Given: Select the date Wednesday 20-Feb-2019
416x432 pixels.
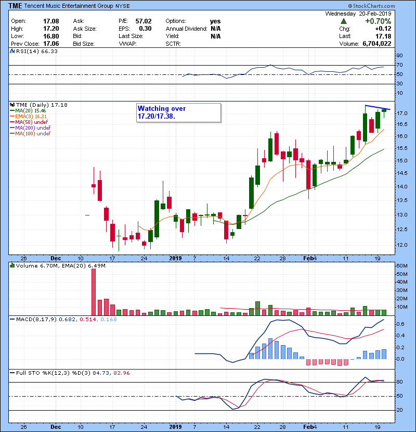Looking at the screenshot, I should (358, 14).
